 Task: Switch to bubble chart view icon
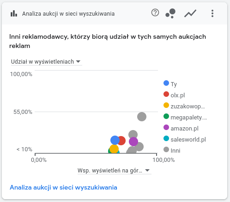(x=170, y=13)
